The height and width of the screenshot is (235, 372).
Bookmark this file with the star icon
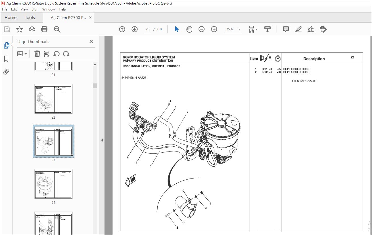(20, 29)
